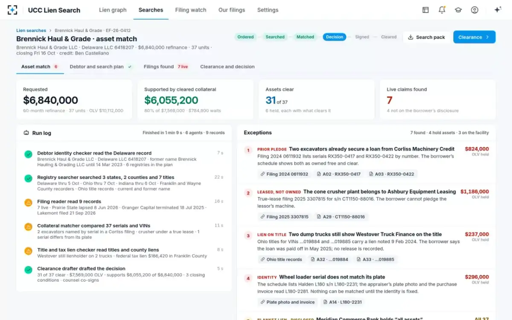Go to Lien graph menu
This screenshot has height=320, width=512.
(x=113, y=10)
